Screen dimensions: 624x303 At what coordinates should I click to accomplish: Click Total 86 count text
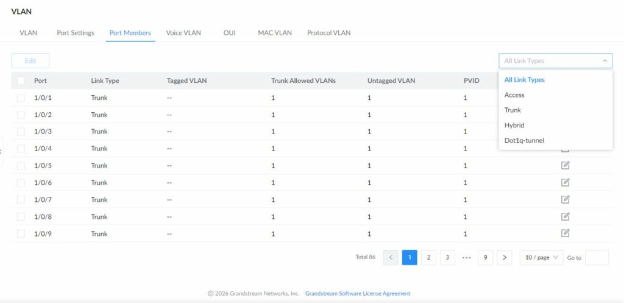[366, 257]
